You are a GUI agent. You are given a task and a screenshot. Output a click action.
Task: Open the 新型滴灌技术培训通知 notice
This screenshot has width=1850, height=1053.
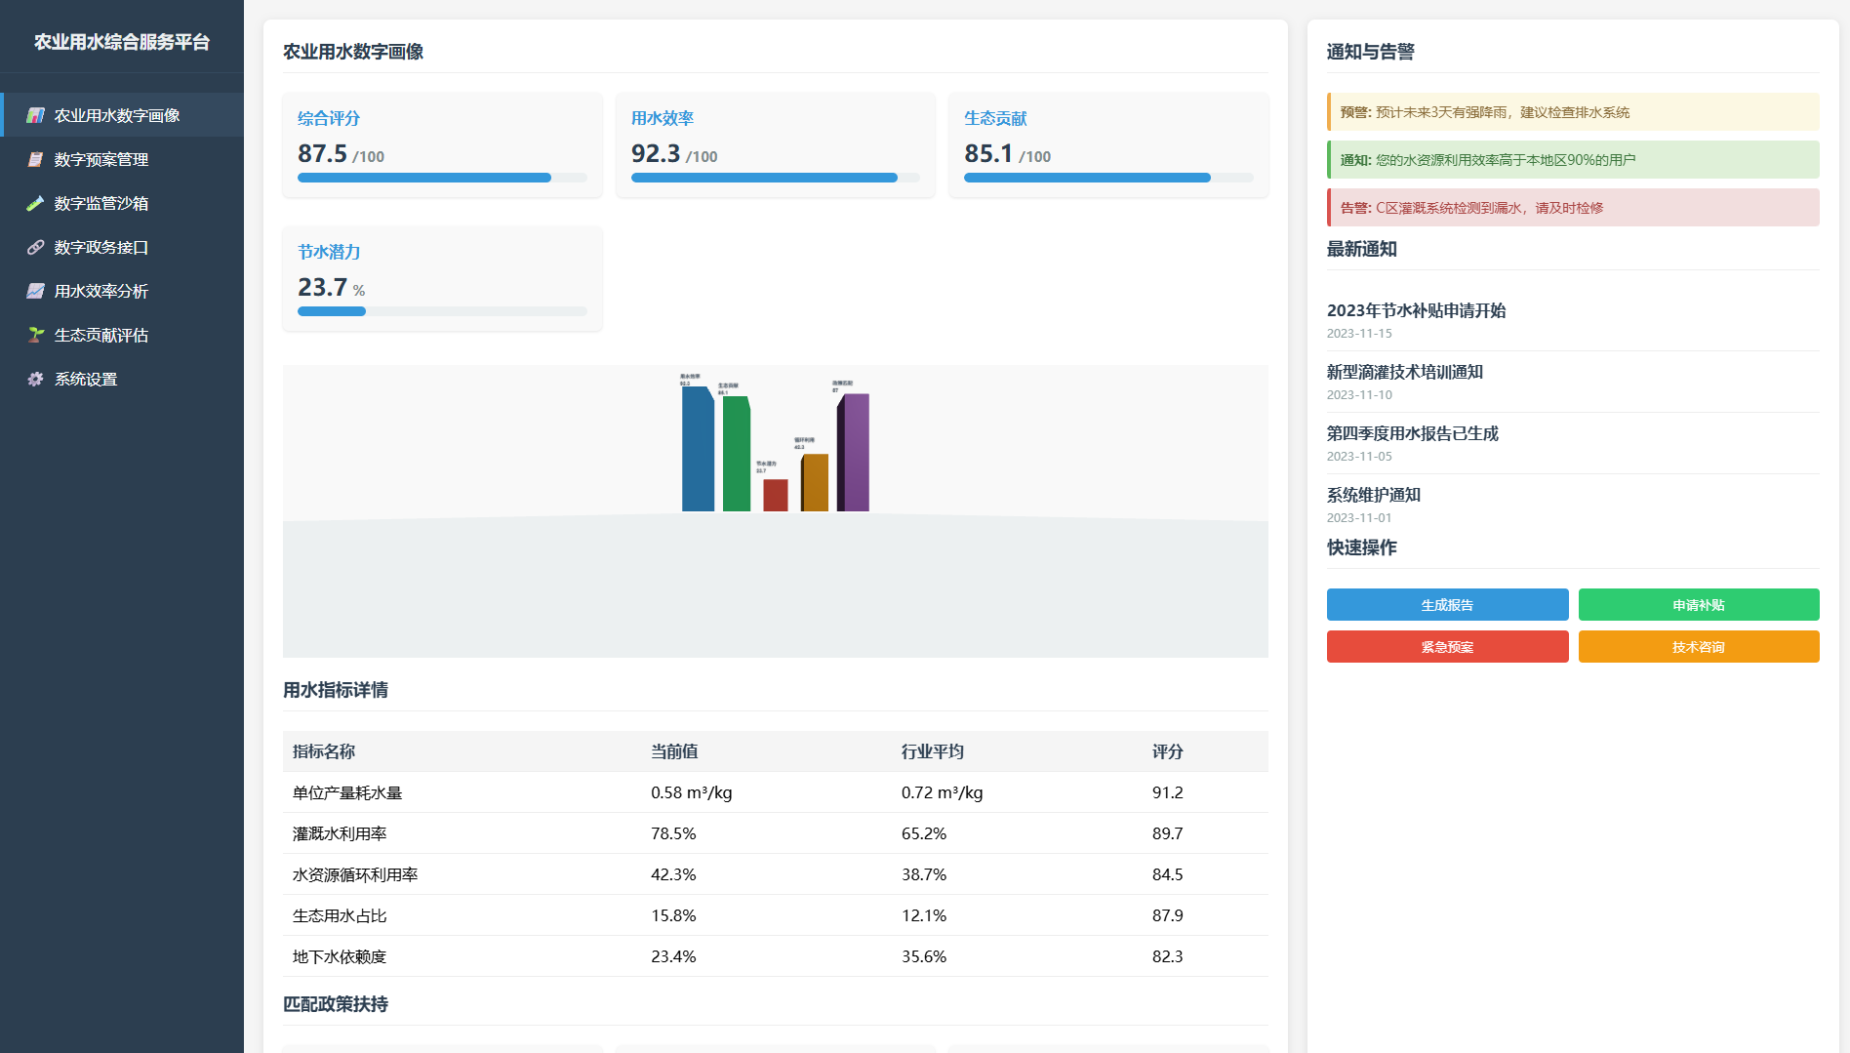point(1404,372)
